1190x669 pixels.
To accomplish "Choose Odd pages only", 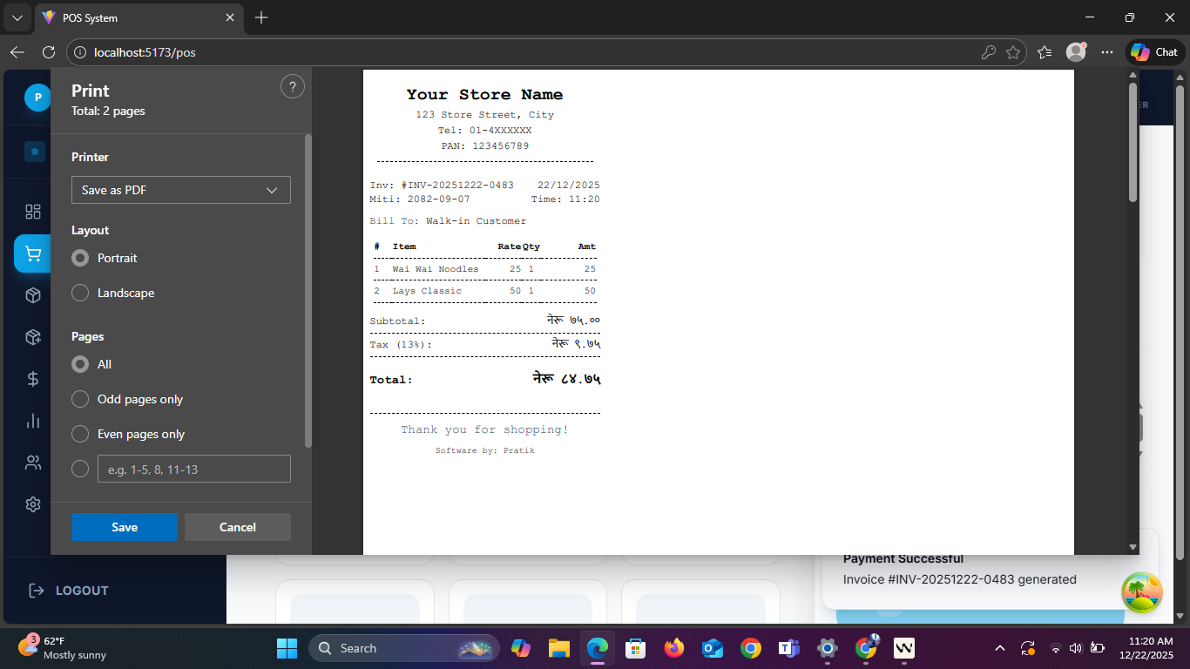I will tap(80, 399).
